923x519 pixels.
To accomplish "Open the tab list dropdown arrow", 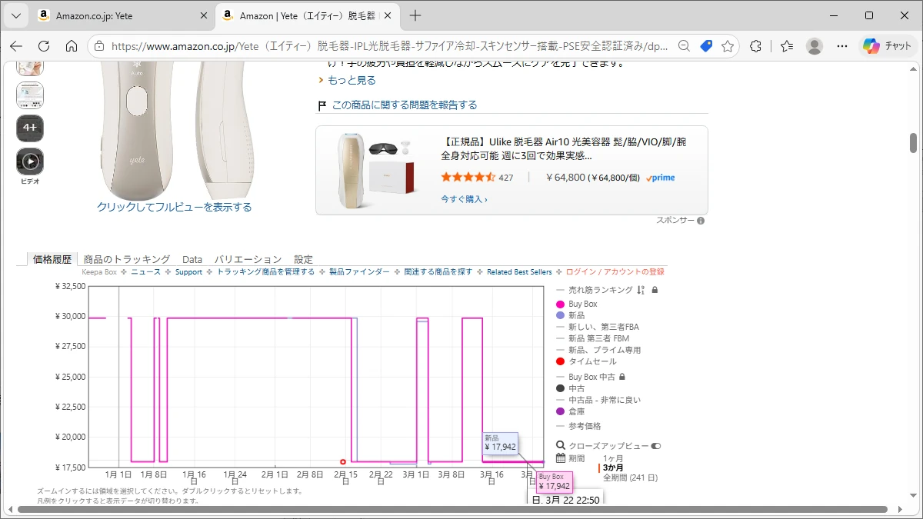I will point(15,15).
